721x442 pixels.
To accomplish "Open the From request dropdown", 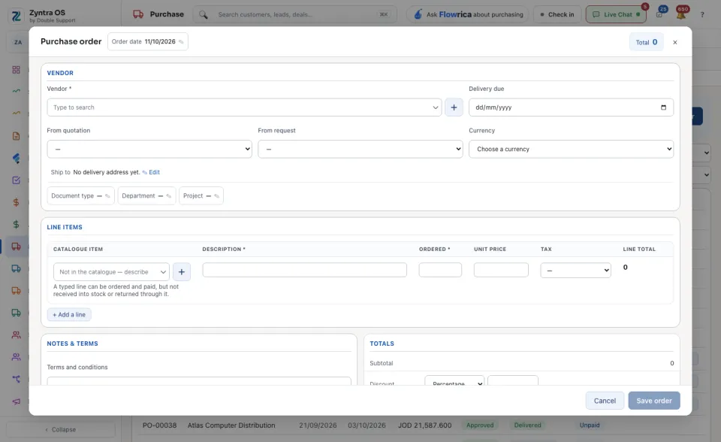I will pyautogui.click(x=360, y=149).
